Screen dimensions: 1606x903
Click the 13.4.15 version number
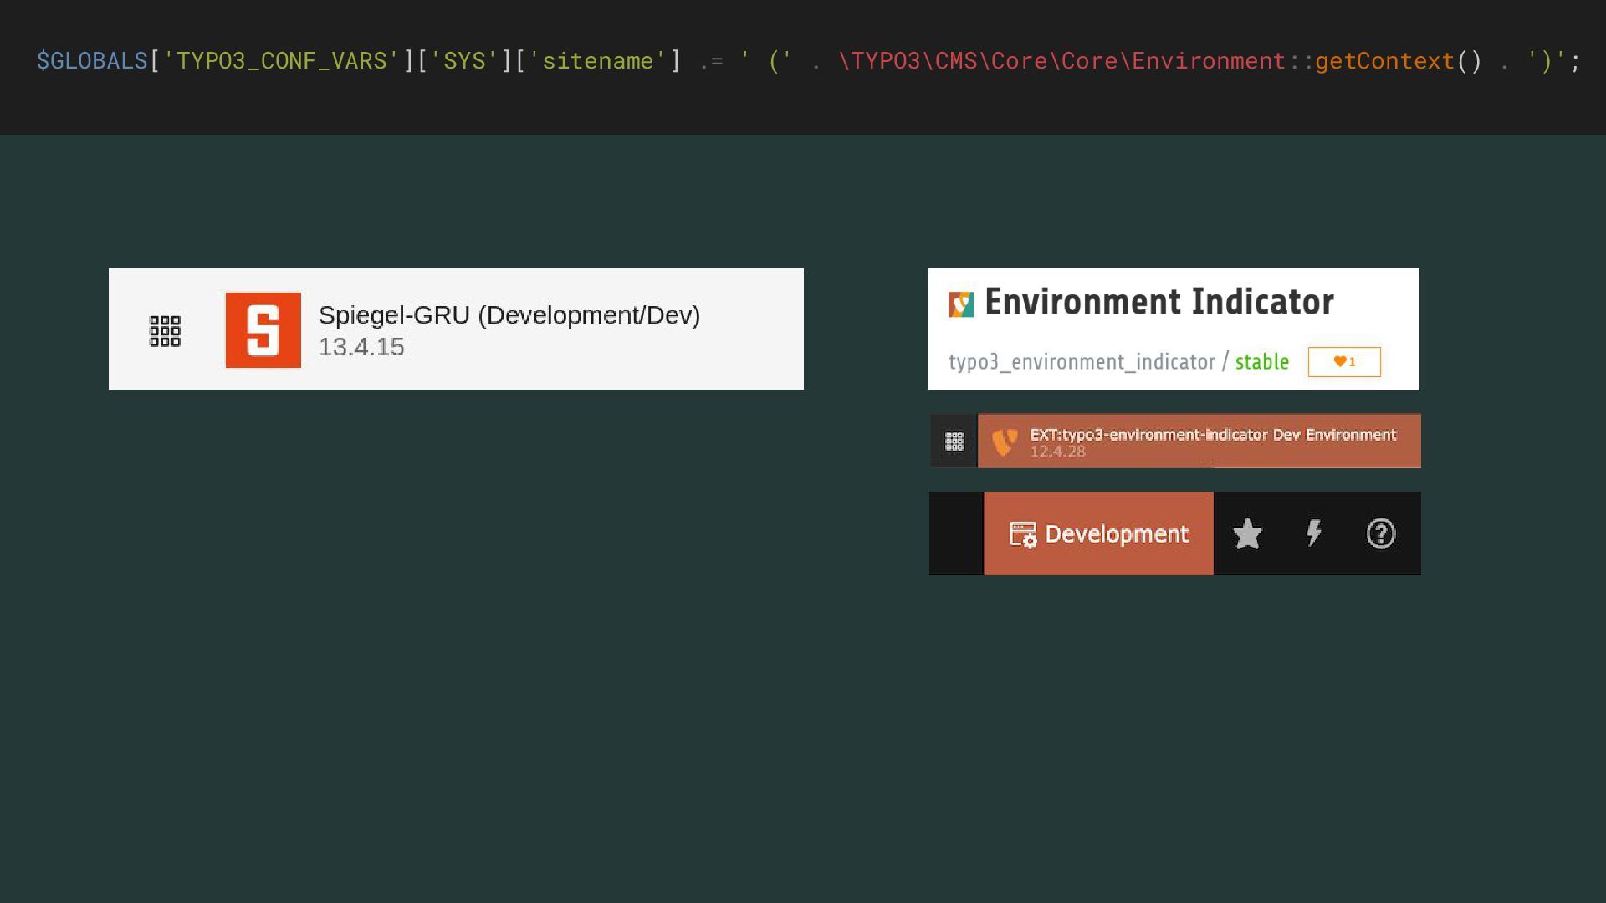pyautogui.click(x=361, y=347)
